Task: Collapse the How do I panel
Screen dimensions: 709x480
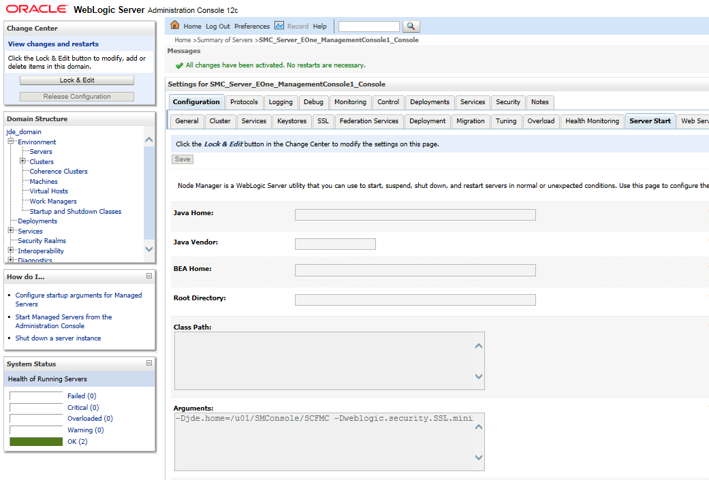Action: coord(149,276)
